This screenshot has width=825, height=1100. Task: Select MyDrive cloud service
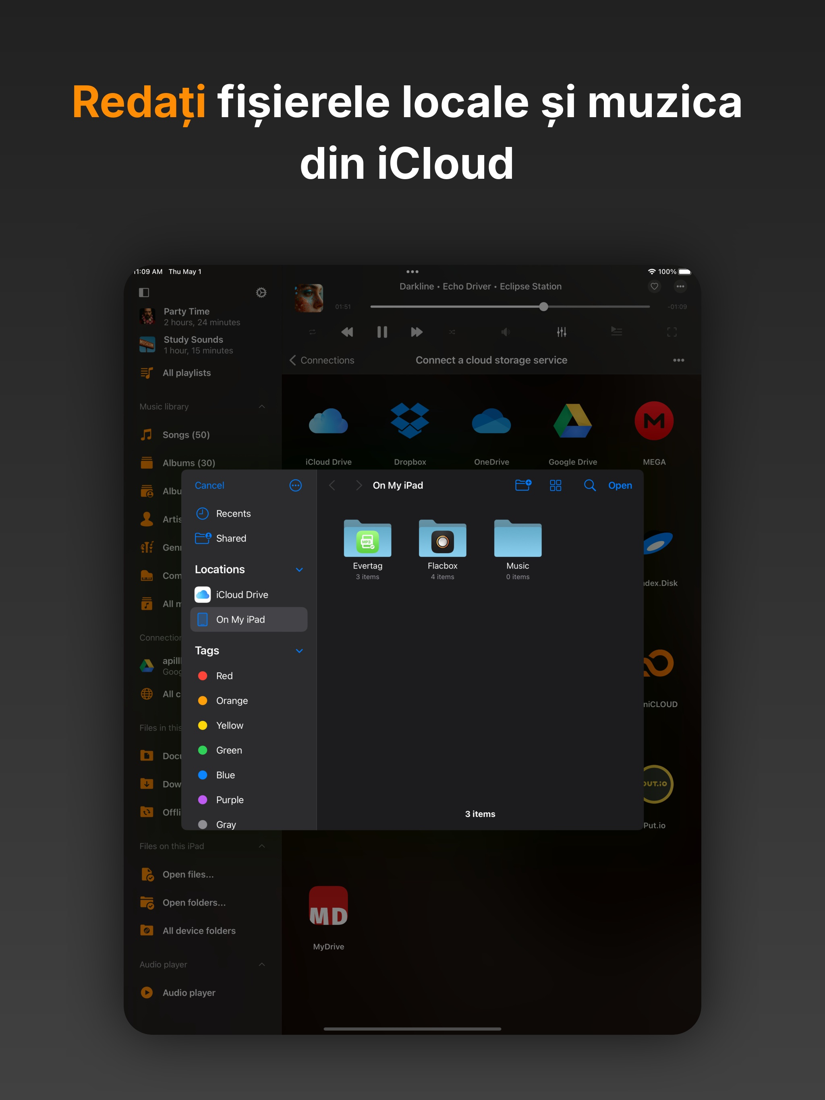[328, 918]
